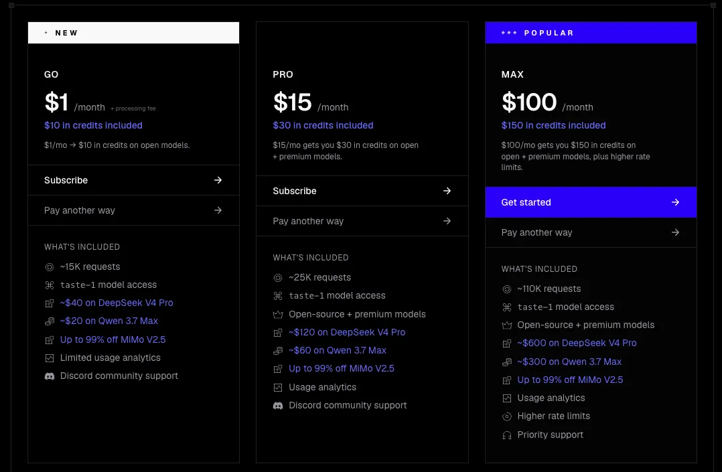
Task: Click taste-1 model icon in GO plan
Action: [50, 285]
